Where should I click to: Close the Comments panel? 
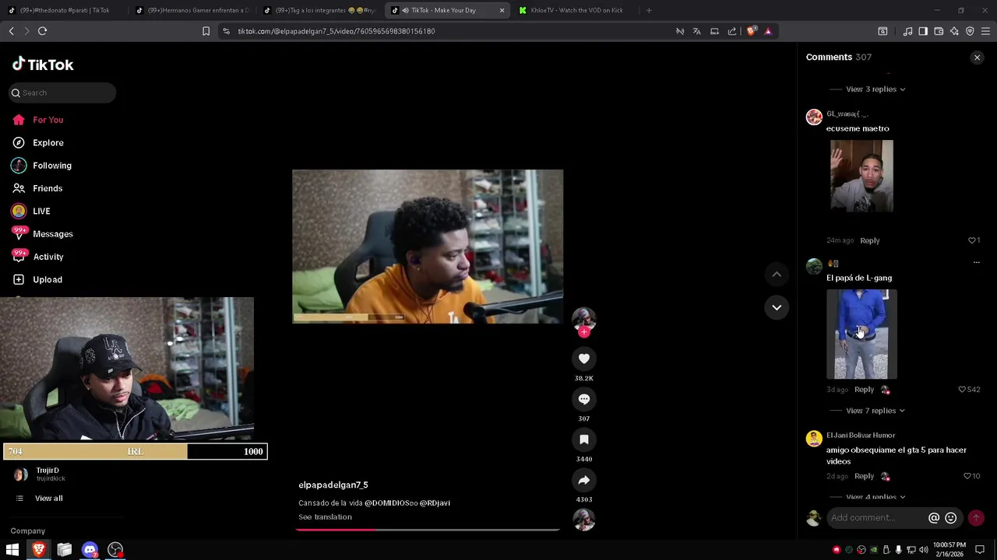pos(977,58)
